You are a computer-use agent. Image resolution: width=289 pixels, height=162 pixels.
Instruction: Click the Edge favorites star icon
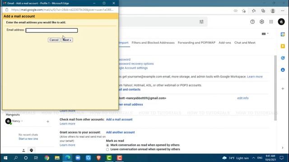[x=254, y=11]
